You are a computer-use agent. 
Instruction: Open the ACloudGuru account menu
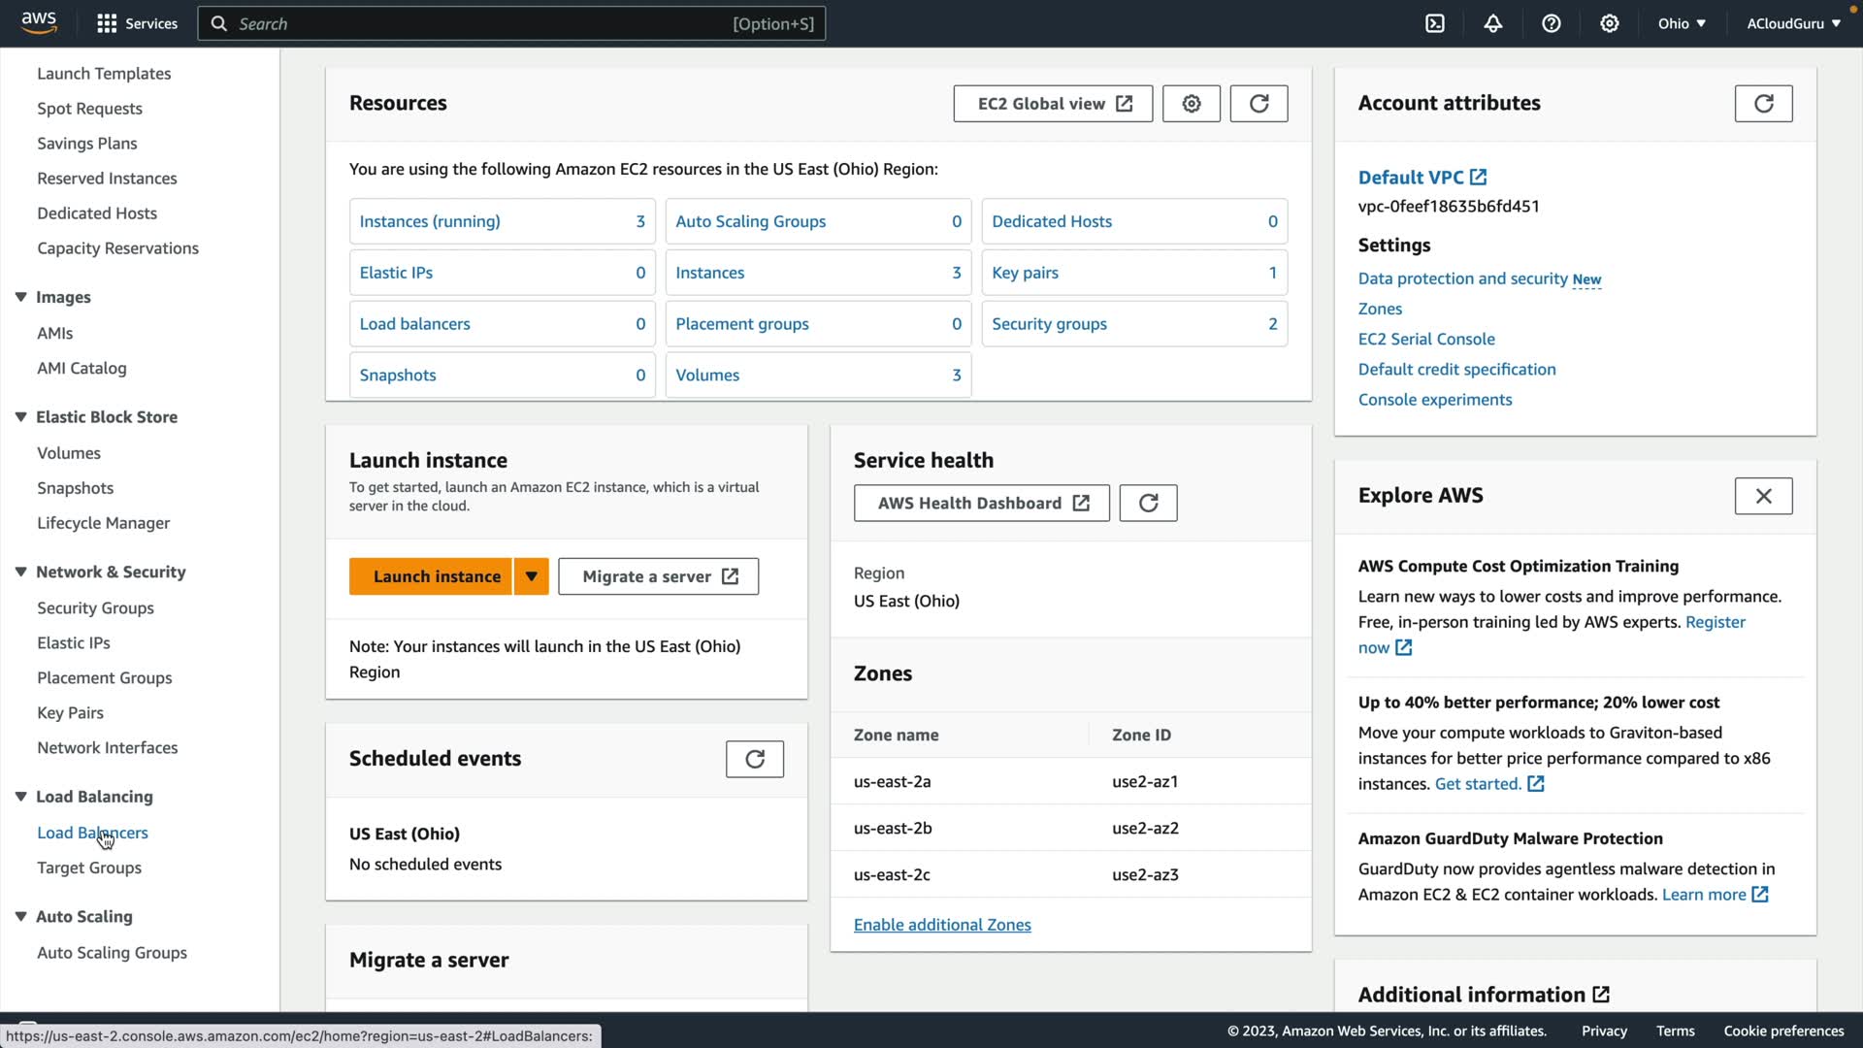tap(1793, 23)
